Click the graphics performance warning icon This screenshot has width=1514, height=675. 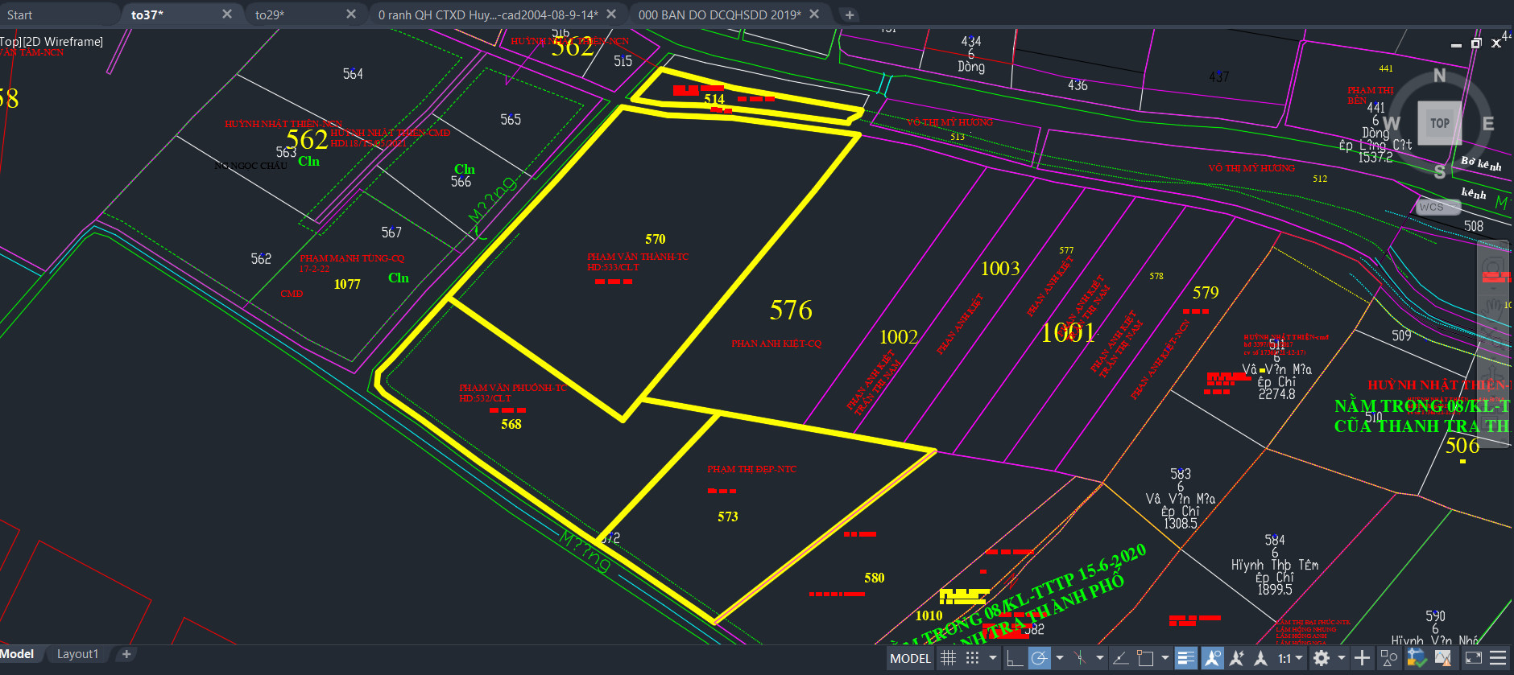click(1443, 658)
